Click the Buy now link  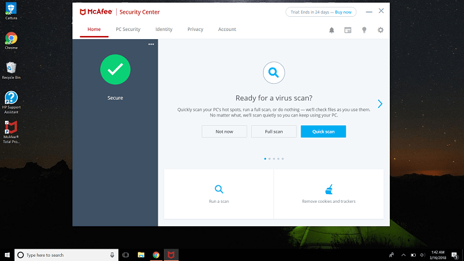343,12
